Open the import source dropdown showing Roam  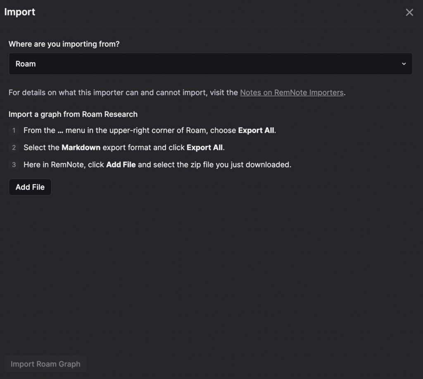pyautogui.click(x=210, y=64)
